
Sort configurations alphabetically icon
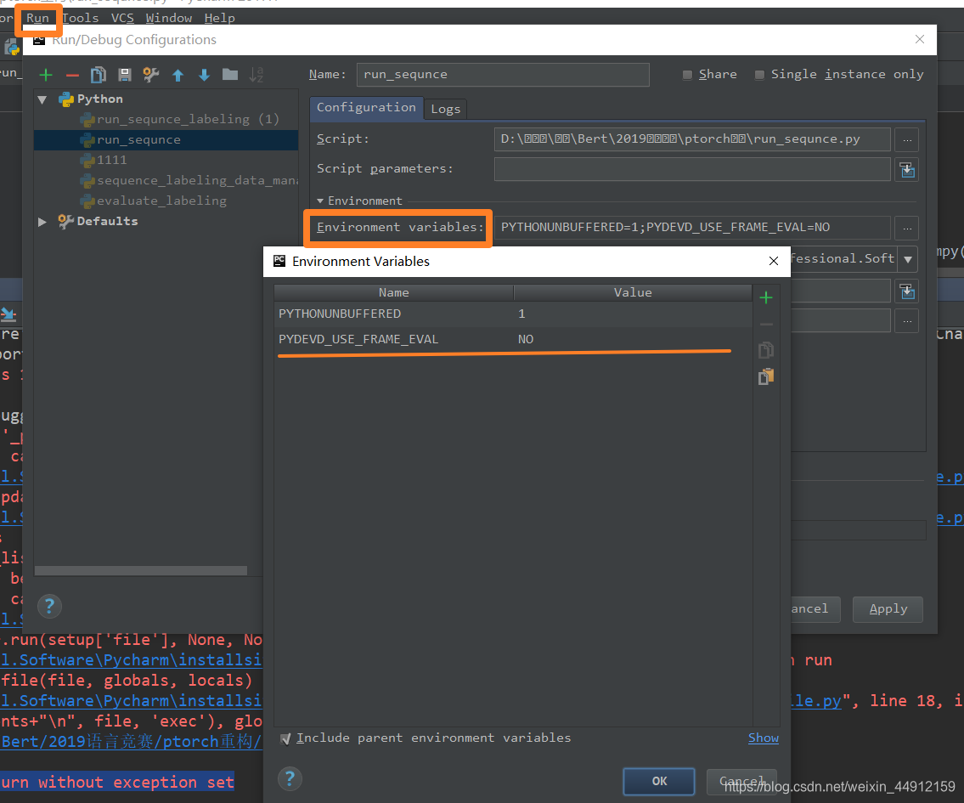coord(257,75)
